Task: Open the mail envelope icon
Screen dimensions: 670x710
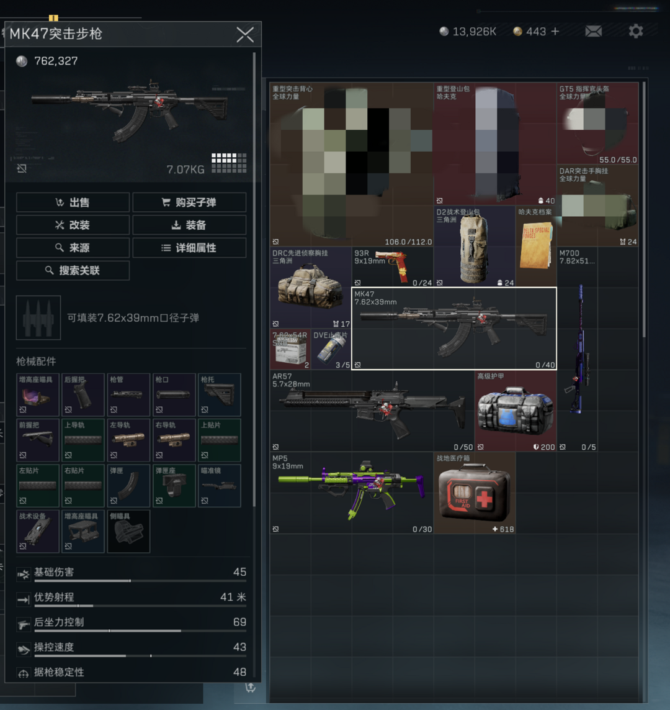Action: coord(593,31)
